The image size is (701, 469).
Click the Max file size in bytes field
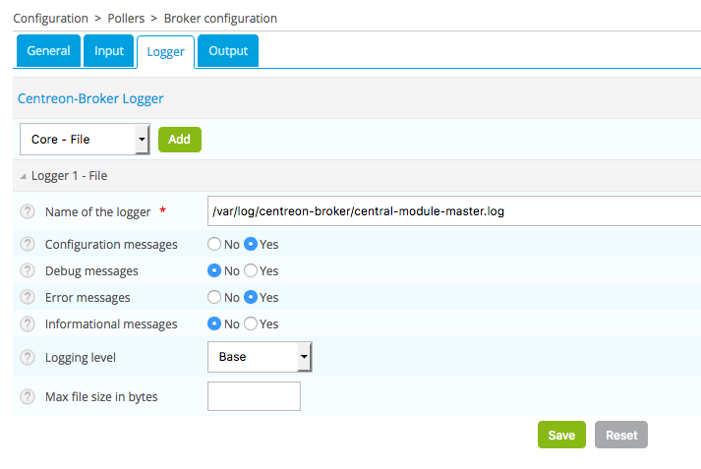[254, 396]
